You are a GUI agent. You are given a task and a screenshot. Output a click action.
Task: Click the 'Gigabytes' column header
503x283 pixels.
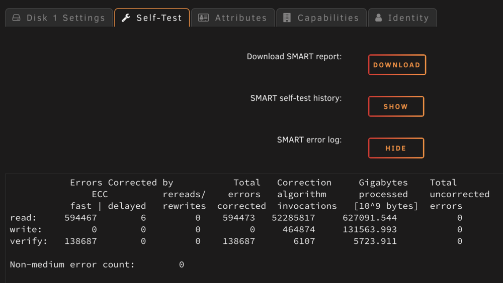383,183
